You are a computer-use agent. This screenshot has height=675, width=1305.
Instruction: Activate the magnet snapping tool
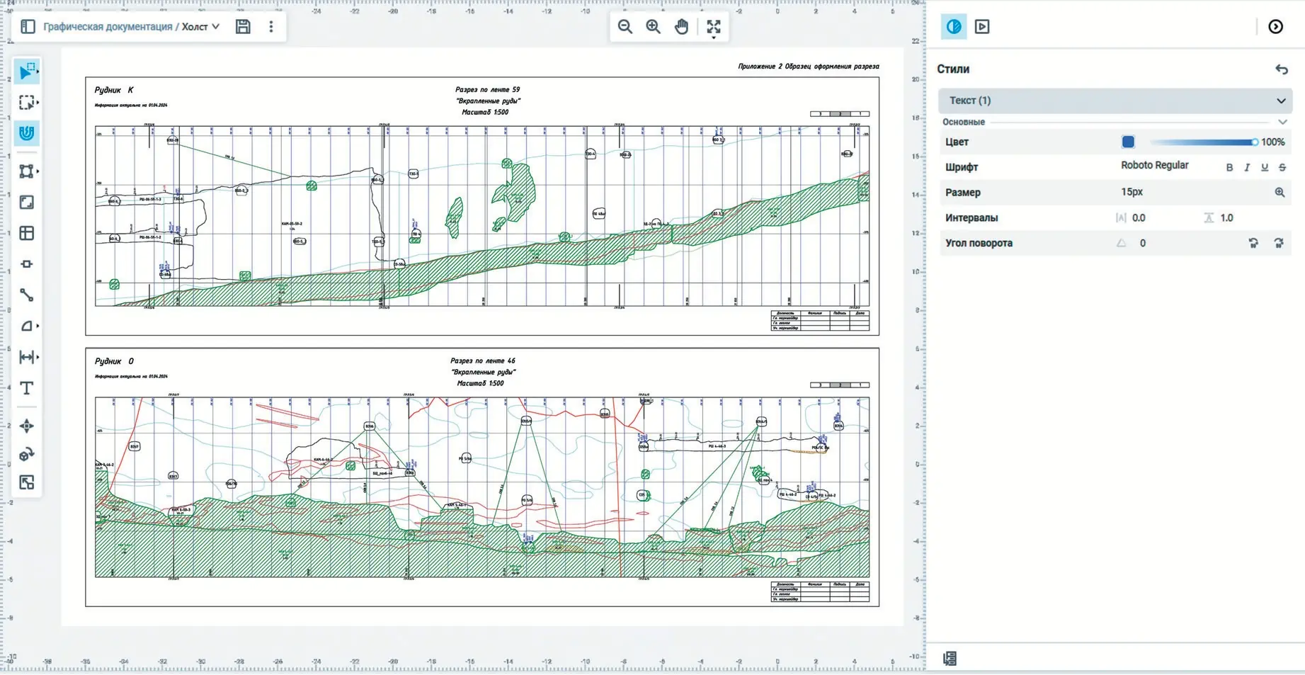pyautogui.click(x=26, y=133)
